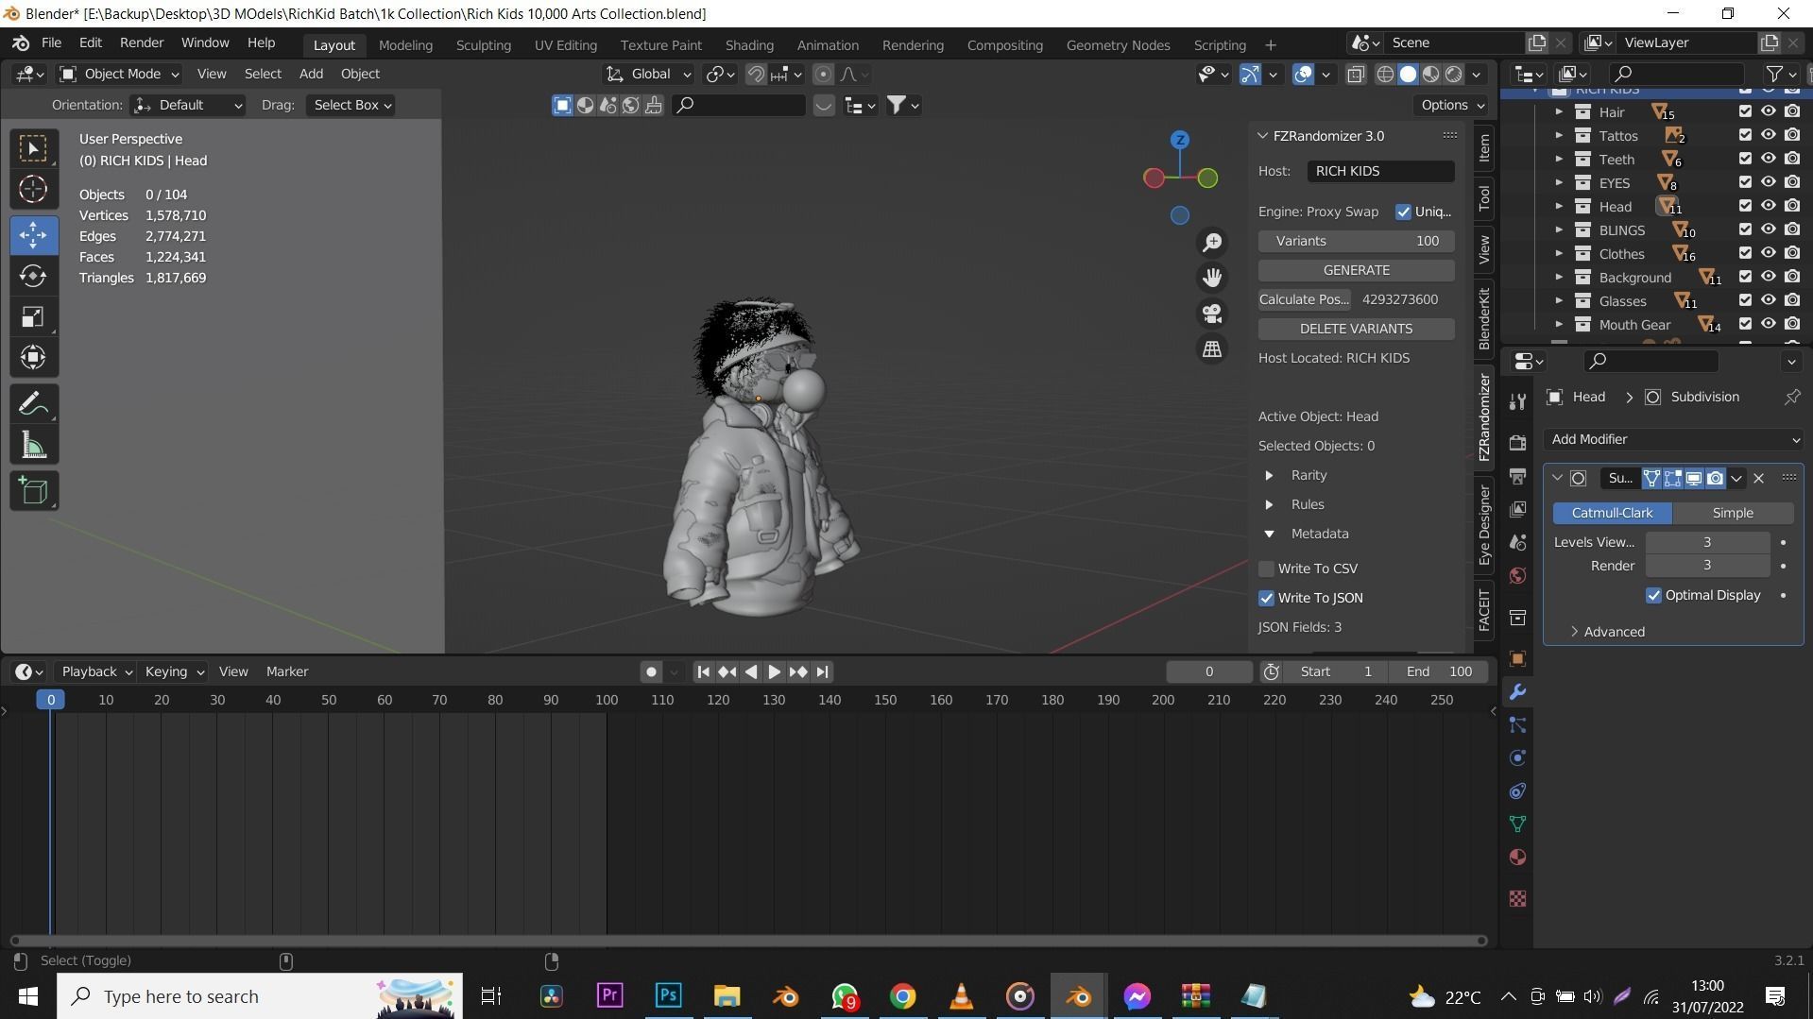Expand the Rules section
Image resolution: width=1813 pixels, height=1019 pixels.
1269,504
